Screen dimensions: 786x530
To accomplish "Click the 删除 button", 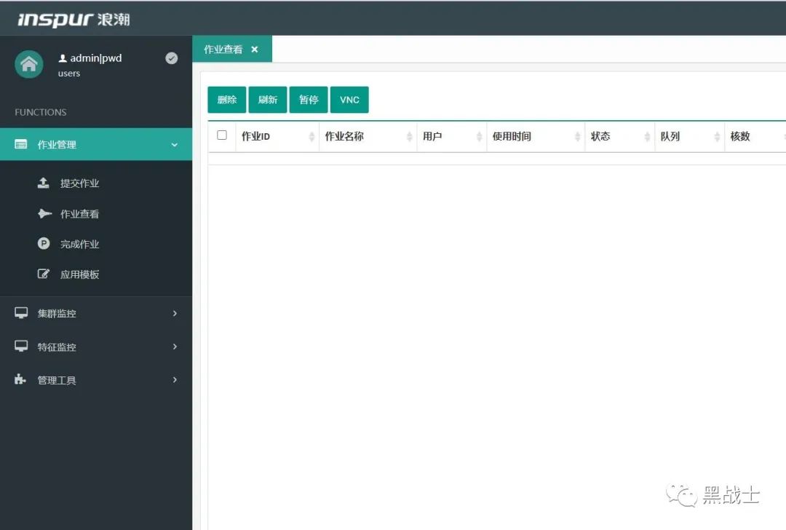I will point(226,100).
